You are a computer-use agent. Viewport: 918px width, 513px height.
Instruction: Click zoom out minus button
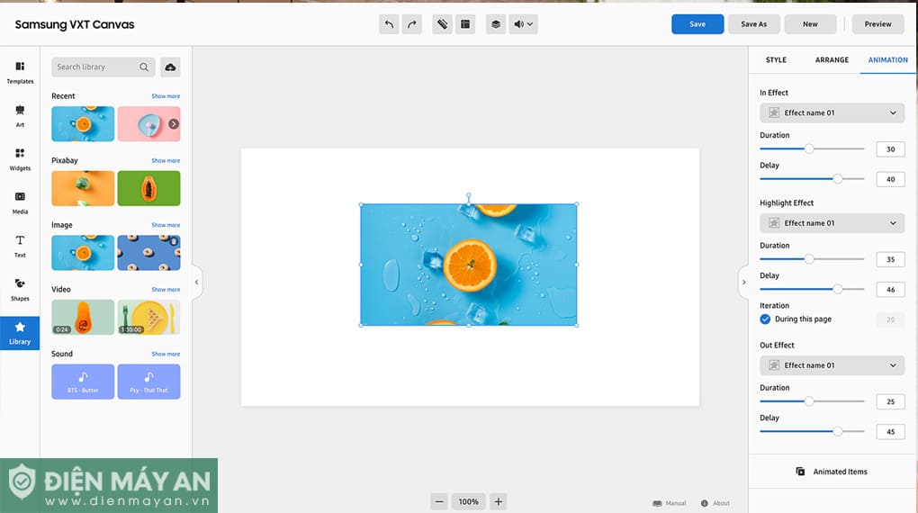439,501
